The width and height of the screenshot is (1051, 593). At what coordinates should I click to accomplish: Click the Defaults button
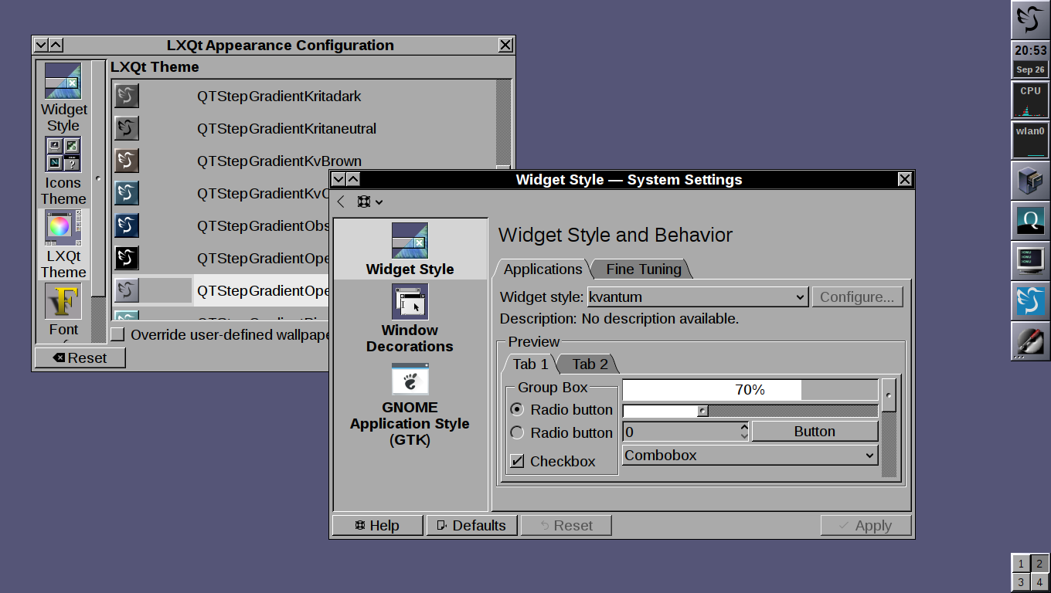pos(472,526)
